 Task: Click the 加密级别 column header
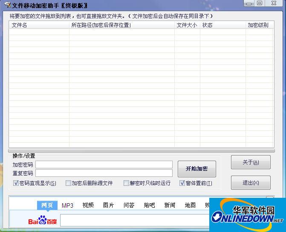click(260, 25)
